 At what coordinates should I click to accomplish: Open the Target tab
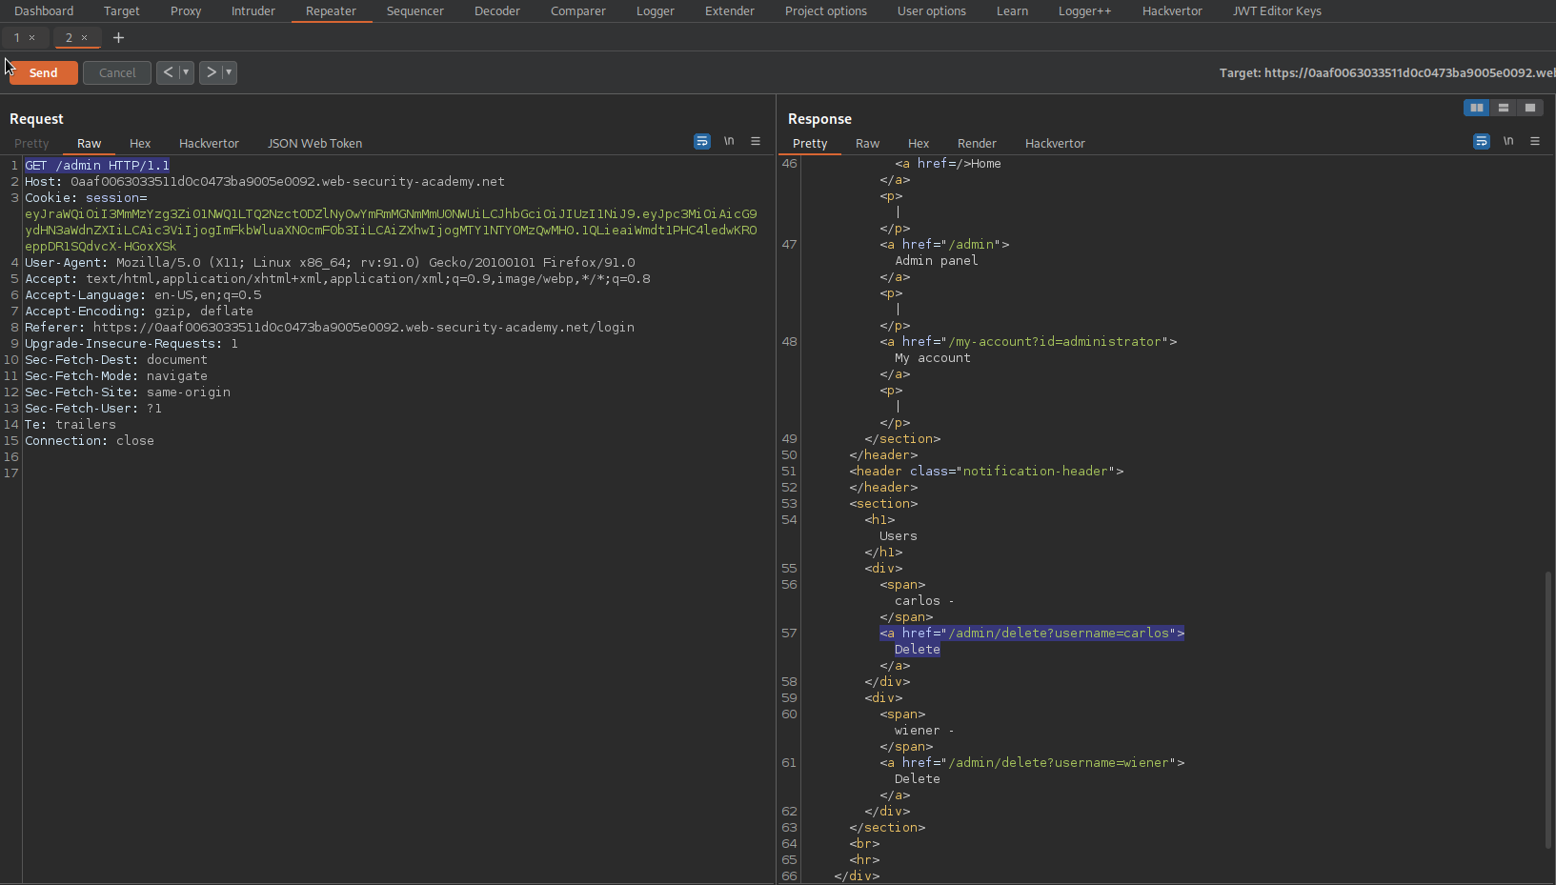122,11
